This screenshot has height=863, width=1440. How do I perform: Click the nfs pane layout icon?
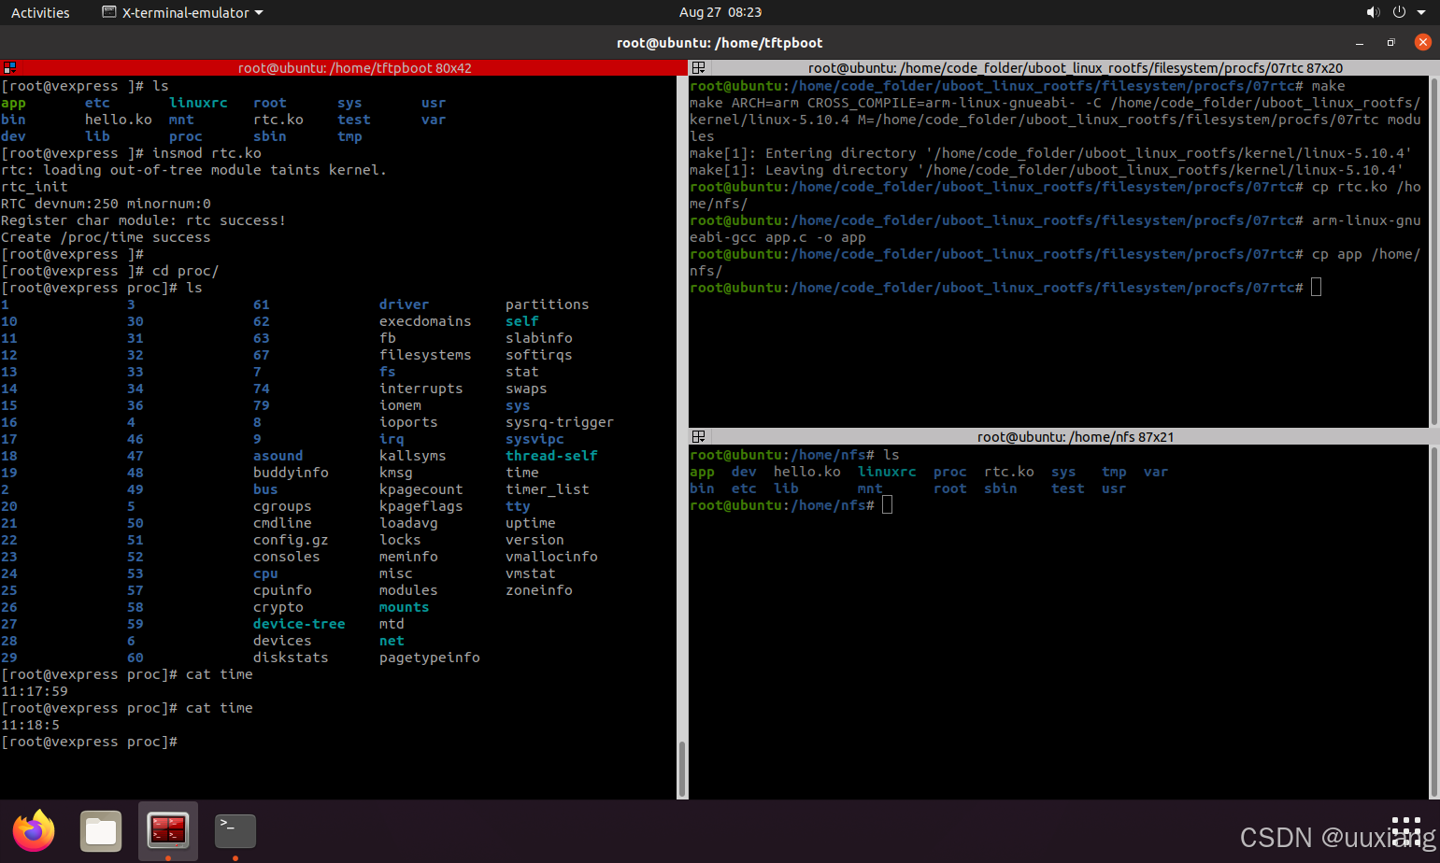tap(698, 437)
